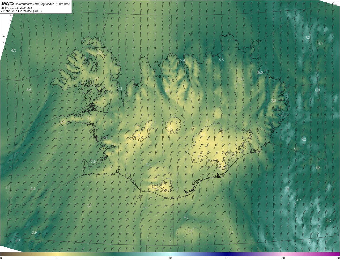Click the map value 4.7
Screen dimensions: 340x260
coord(299,200)
